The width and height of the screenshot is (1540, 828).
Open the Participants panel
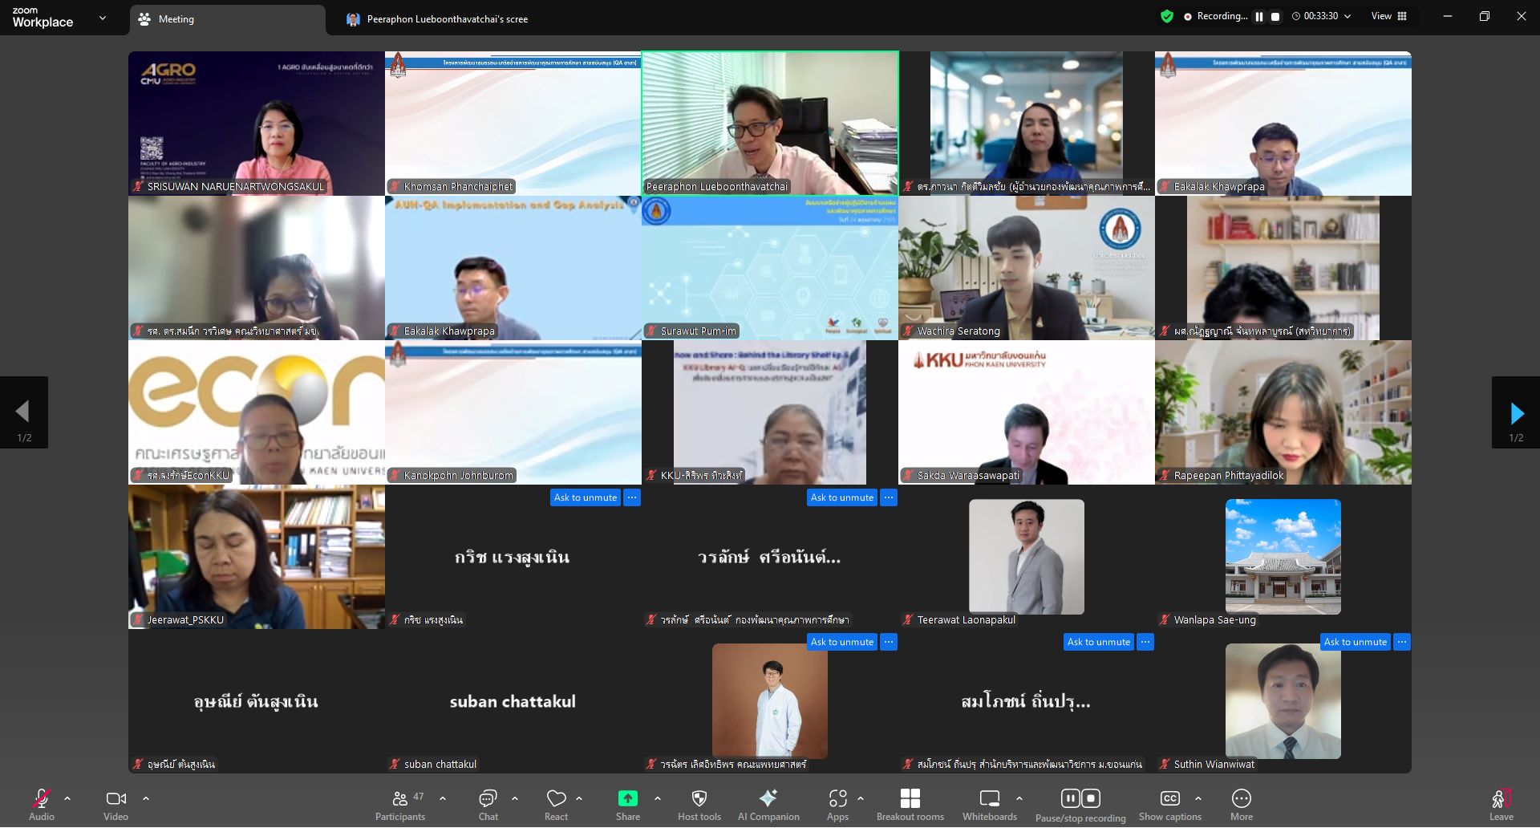pyautogui.click(x=400, y=805)
